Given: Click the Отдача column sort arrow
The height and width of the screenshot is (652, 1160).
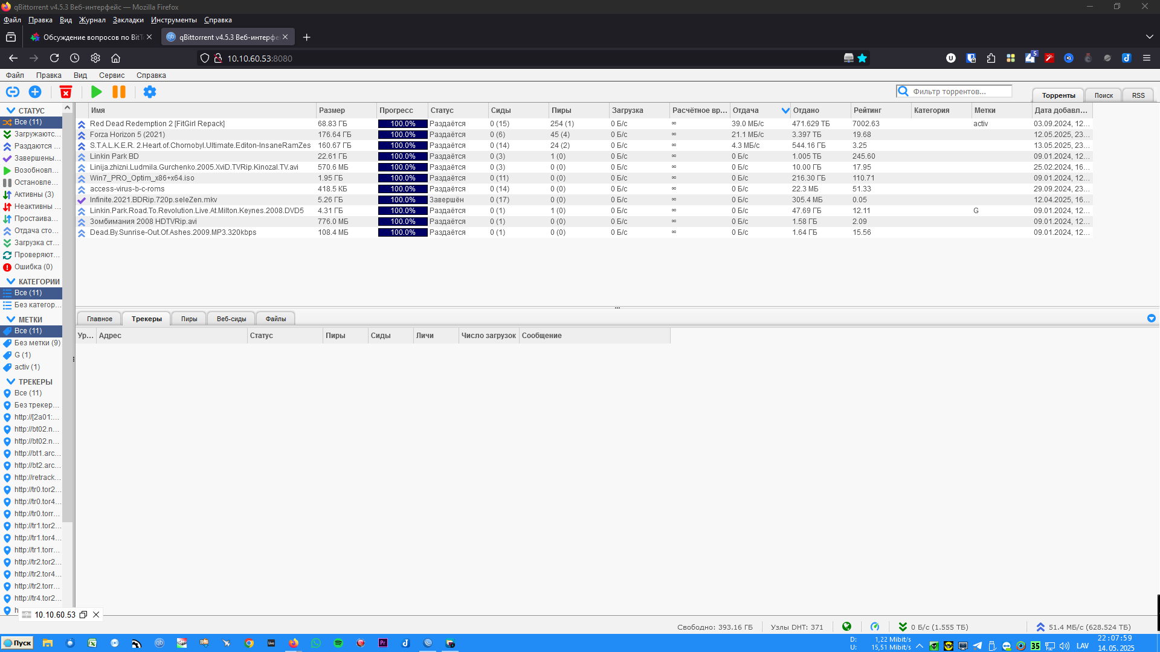Looking at the screenshot, I should tap(785, 110).
